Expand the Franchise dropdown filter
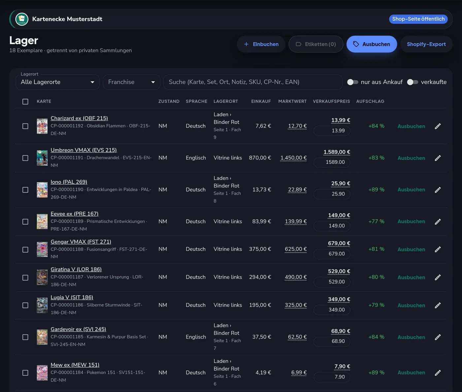 [x=132, y=82]
